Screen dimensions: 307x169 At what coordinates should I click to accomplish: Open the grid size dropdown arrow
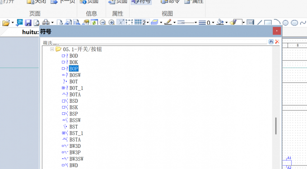click(148, 23)
